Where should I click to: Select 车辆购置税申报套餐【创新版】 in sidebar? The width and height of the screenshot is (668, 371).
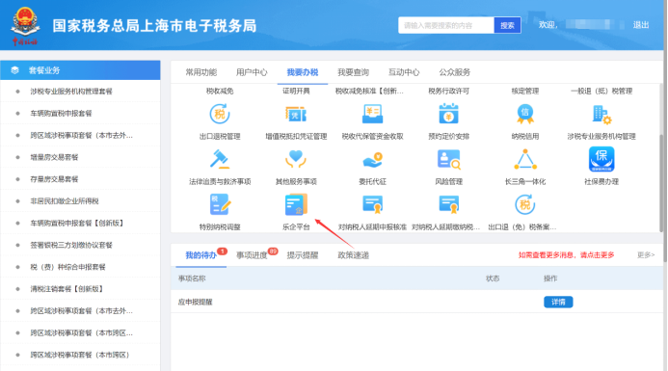[77, 224]
